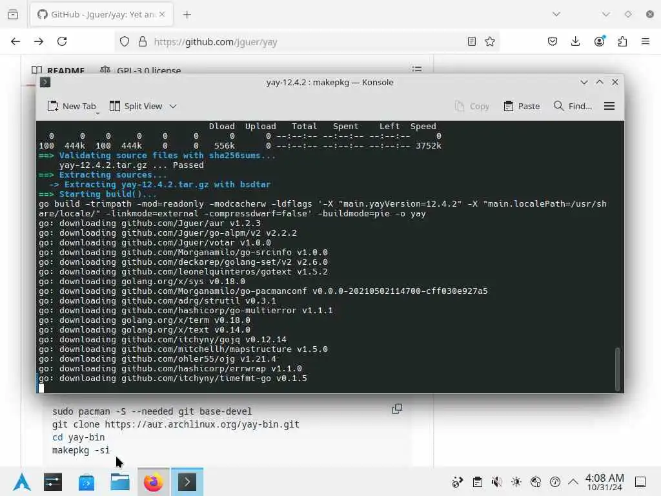Screen dimensions: 661x496
Task: Close the Konsole window
Action: click(x=615, y=82)
